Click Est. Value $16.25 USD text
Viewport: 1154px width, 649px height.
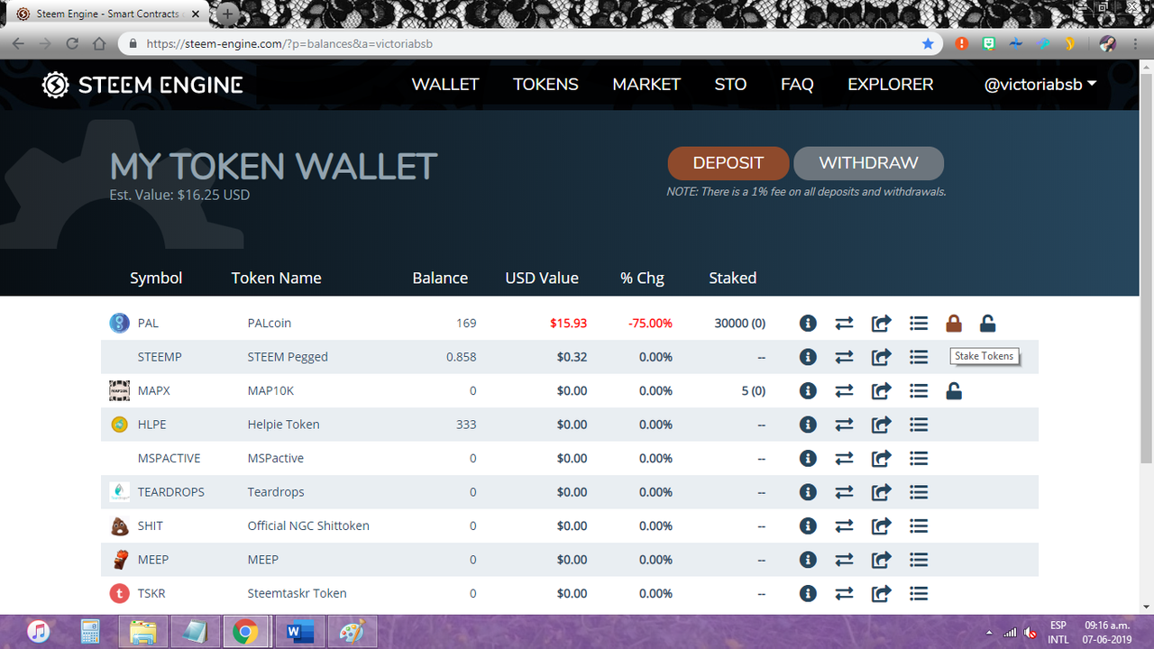[x=179, y=195]
